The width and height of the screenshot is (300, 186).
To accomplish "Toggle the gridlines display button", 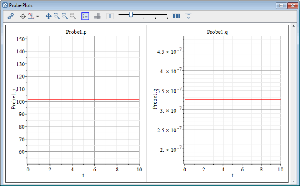I will 98,16.
